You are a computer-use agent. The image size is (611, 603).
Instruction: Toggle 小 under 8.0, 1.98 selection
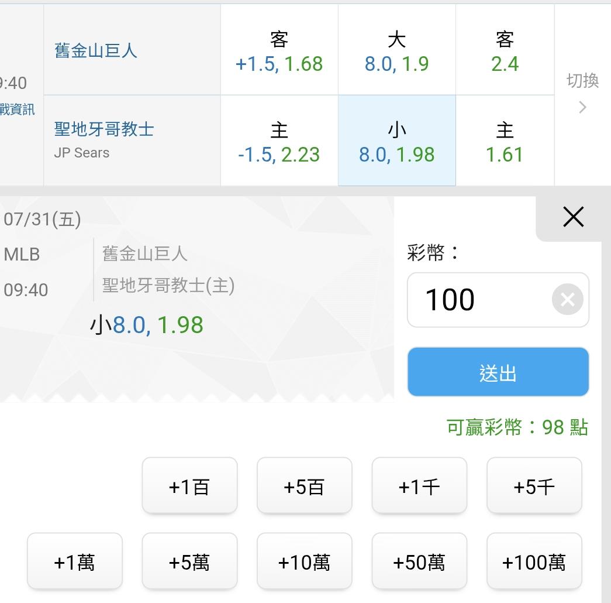pos(396,141)
